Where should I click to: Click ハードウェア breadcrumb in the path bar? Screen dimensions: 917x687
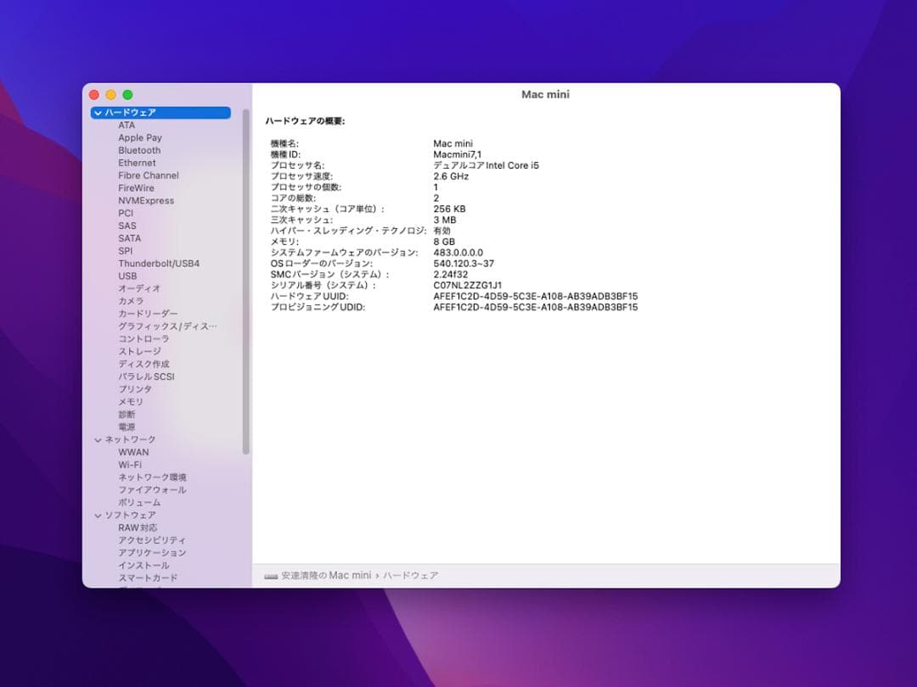pyautogui.click(x=410, y=576)
